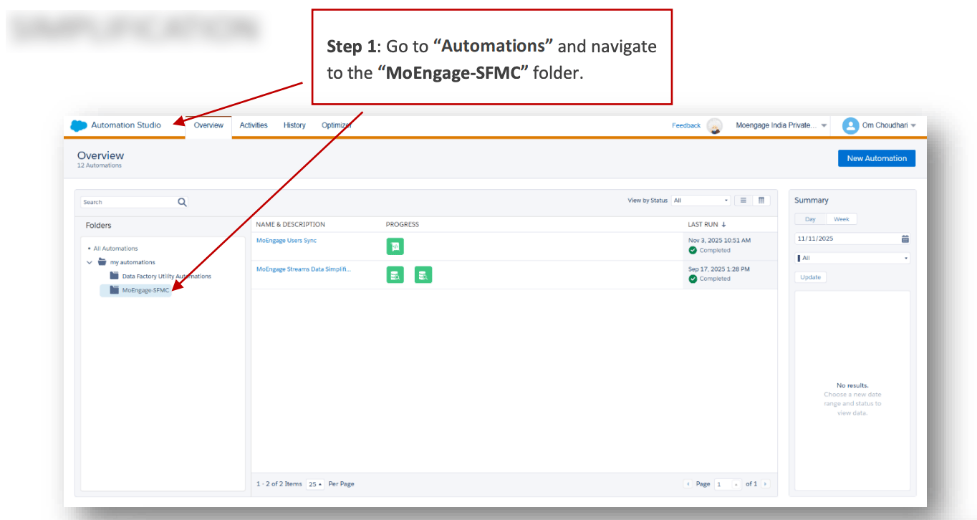Click the Feedback link

(x=686, y=125)
